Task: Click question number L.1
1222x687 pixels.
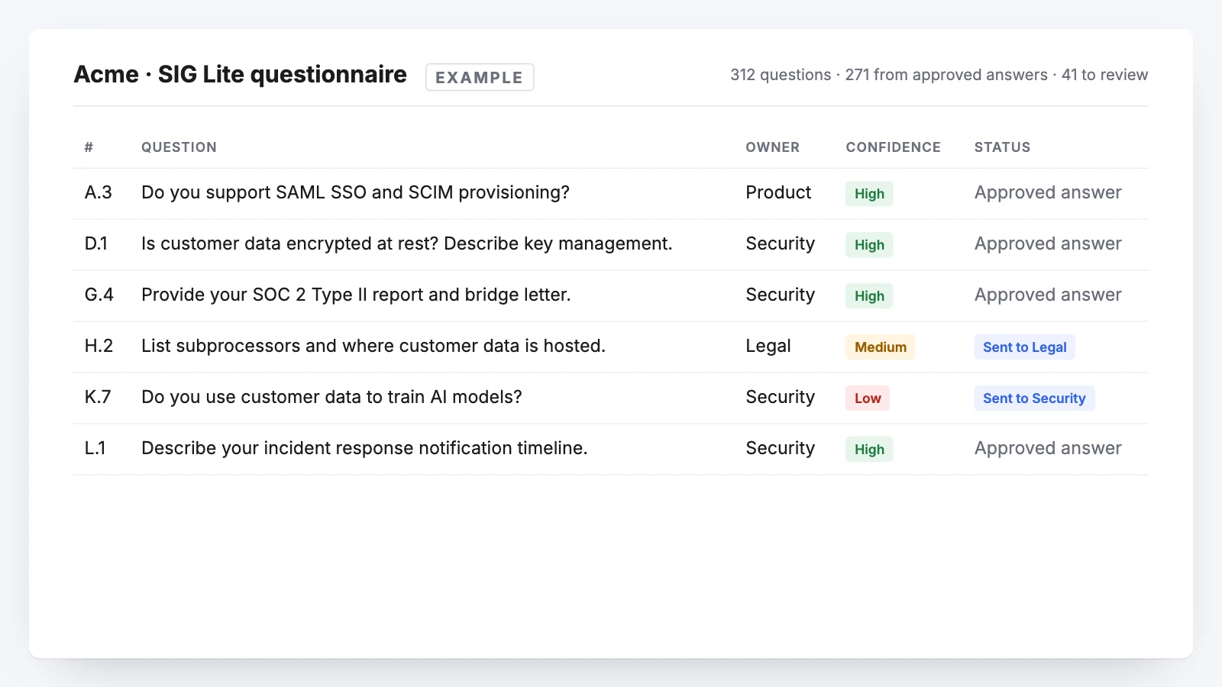Action: pyautogui.click(x=95, y=448)
